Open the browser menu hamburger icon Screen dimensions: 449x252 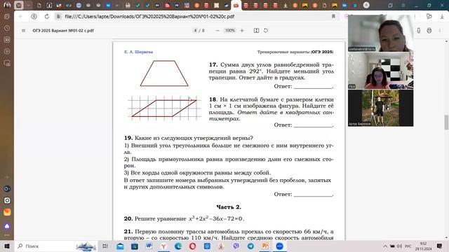point(403,5)
